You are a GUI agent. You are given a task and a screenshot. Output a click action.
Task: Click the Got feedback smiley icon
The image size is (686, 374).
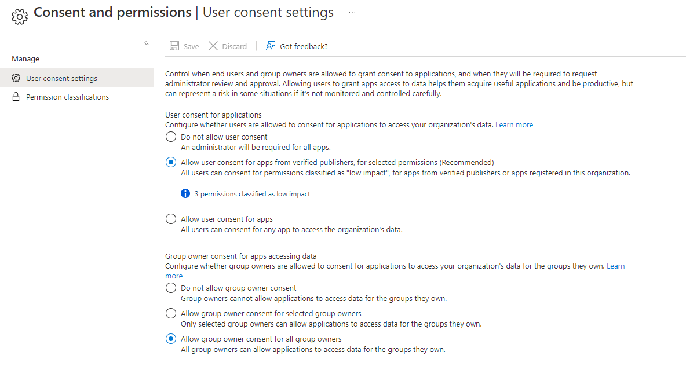point(270,46)
